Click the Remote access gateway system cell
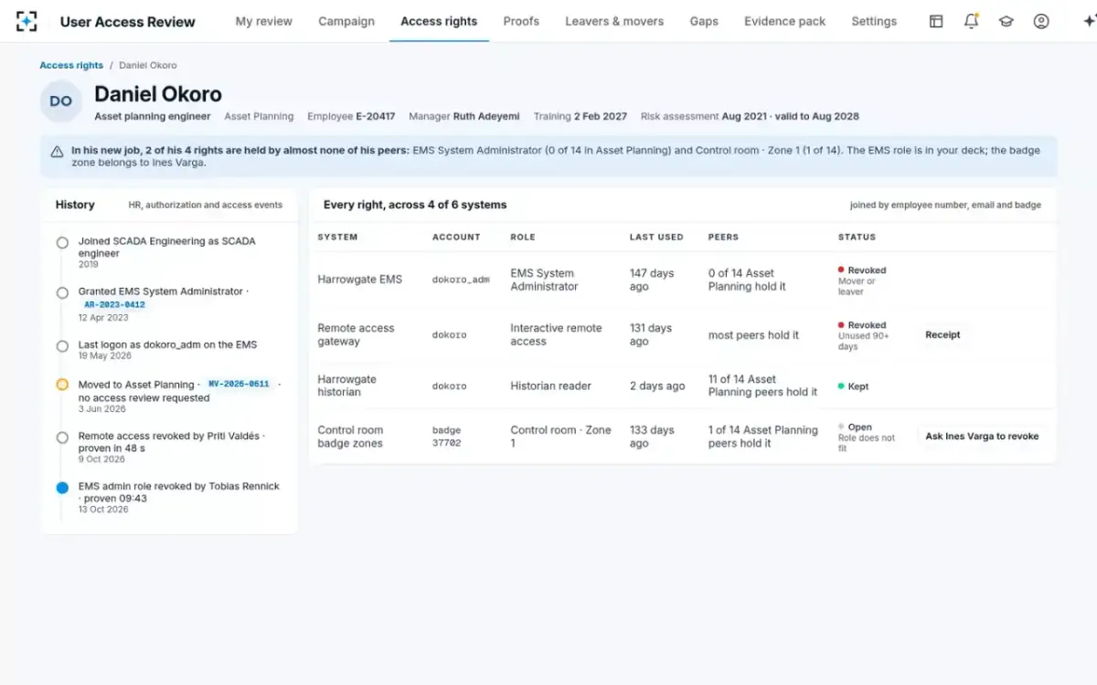Screen dimensions: 1097x685 point(356,335)
